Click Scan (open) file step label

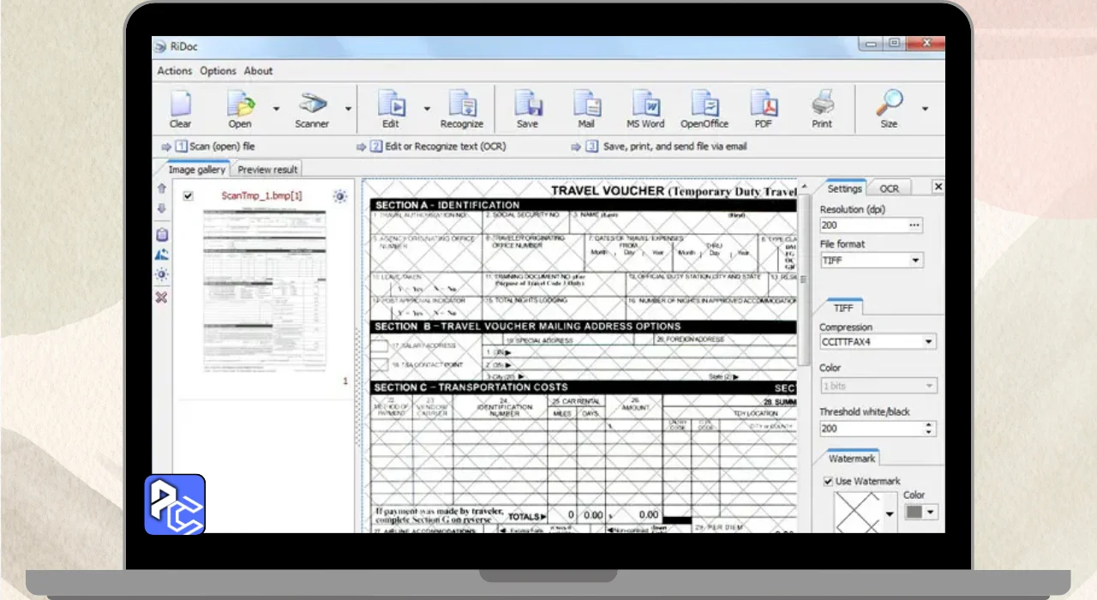(x=222, y=147)
